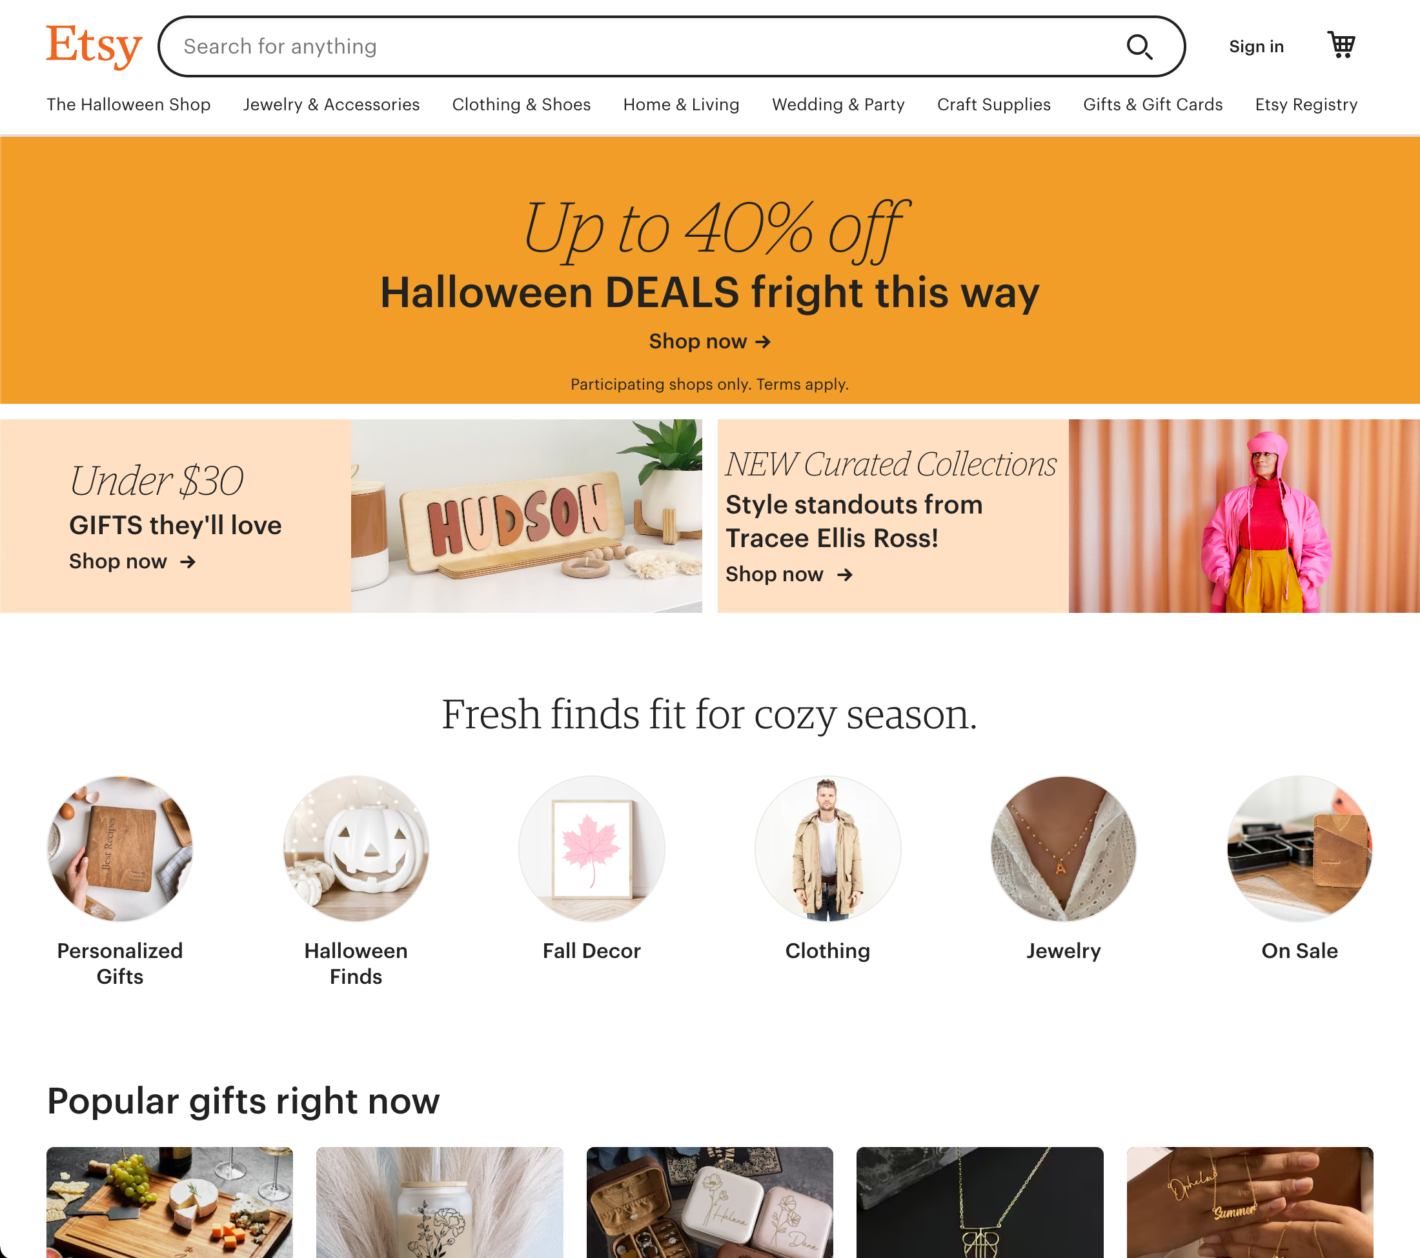Click the Personalized Gifts circle image

coord(120,848)
